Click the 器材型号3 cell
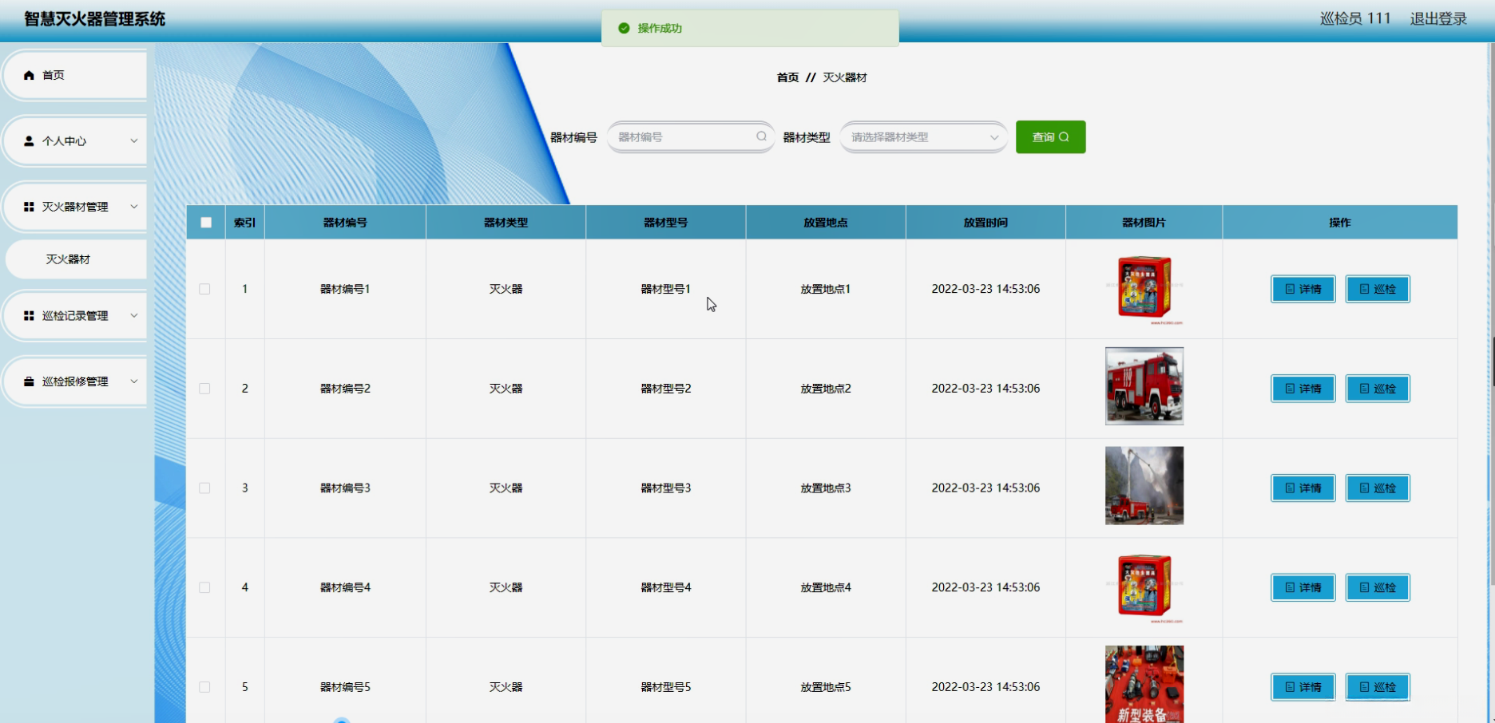Viewport: 1495px width, 723px height. coord(666,488)
